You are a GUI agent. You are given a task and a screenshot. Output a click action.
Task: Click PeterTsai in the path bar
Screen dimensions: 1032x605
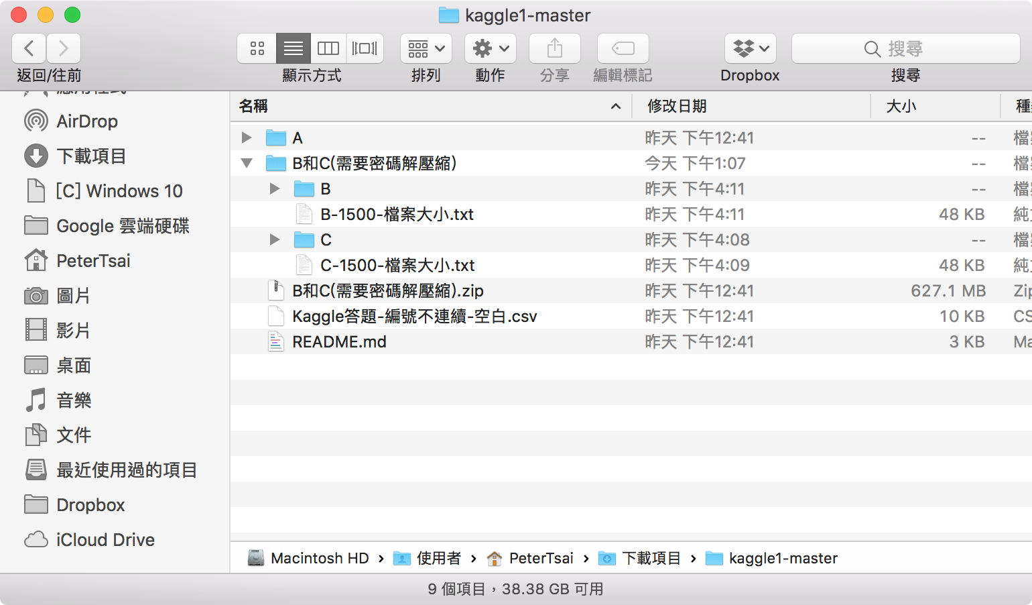[x=540, y=558]
